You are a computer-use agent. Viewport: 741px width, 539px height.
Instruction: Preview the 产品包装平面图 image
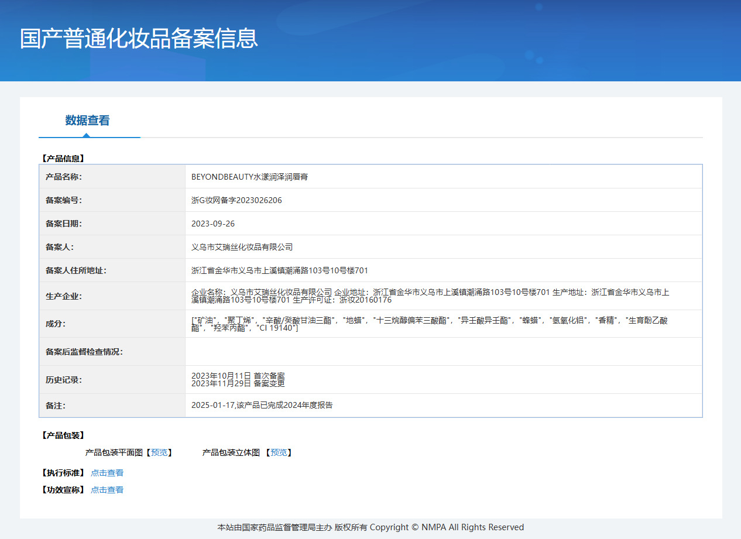point(159,452)
